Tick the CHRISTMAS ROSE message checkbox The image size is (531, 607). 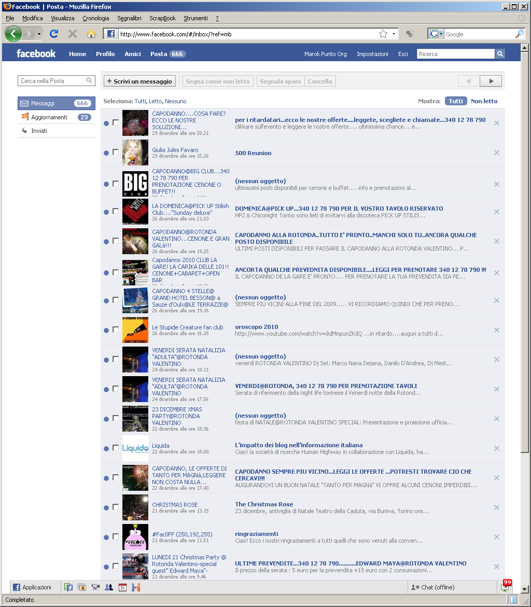pyautogui.click(x=116, y=507)
